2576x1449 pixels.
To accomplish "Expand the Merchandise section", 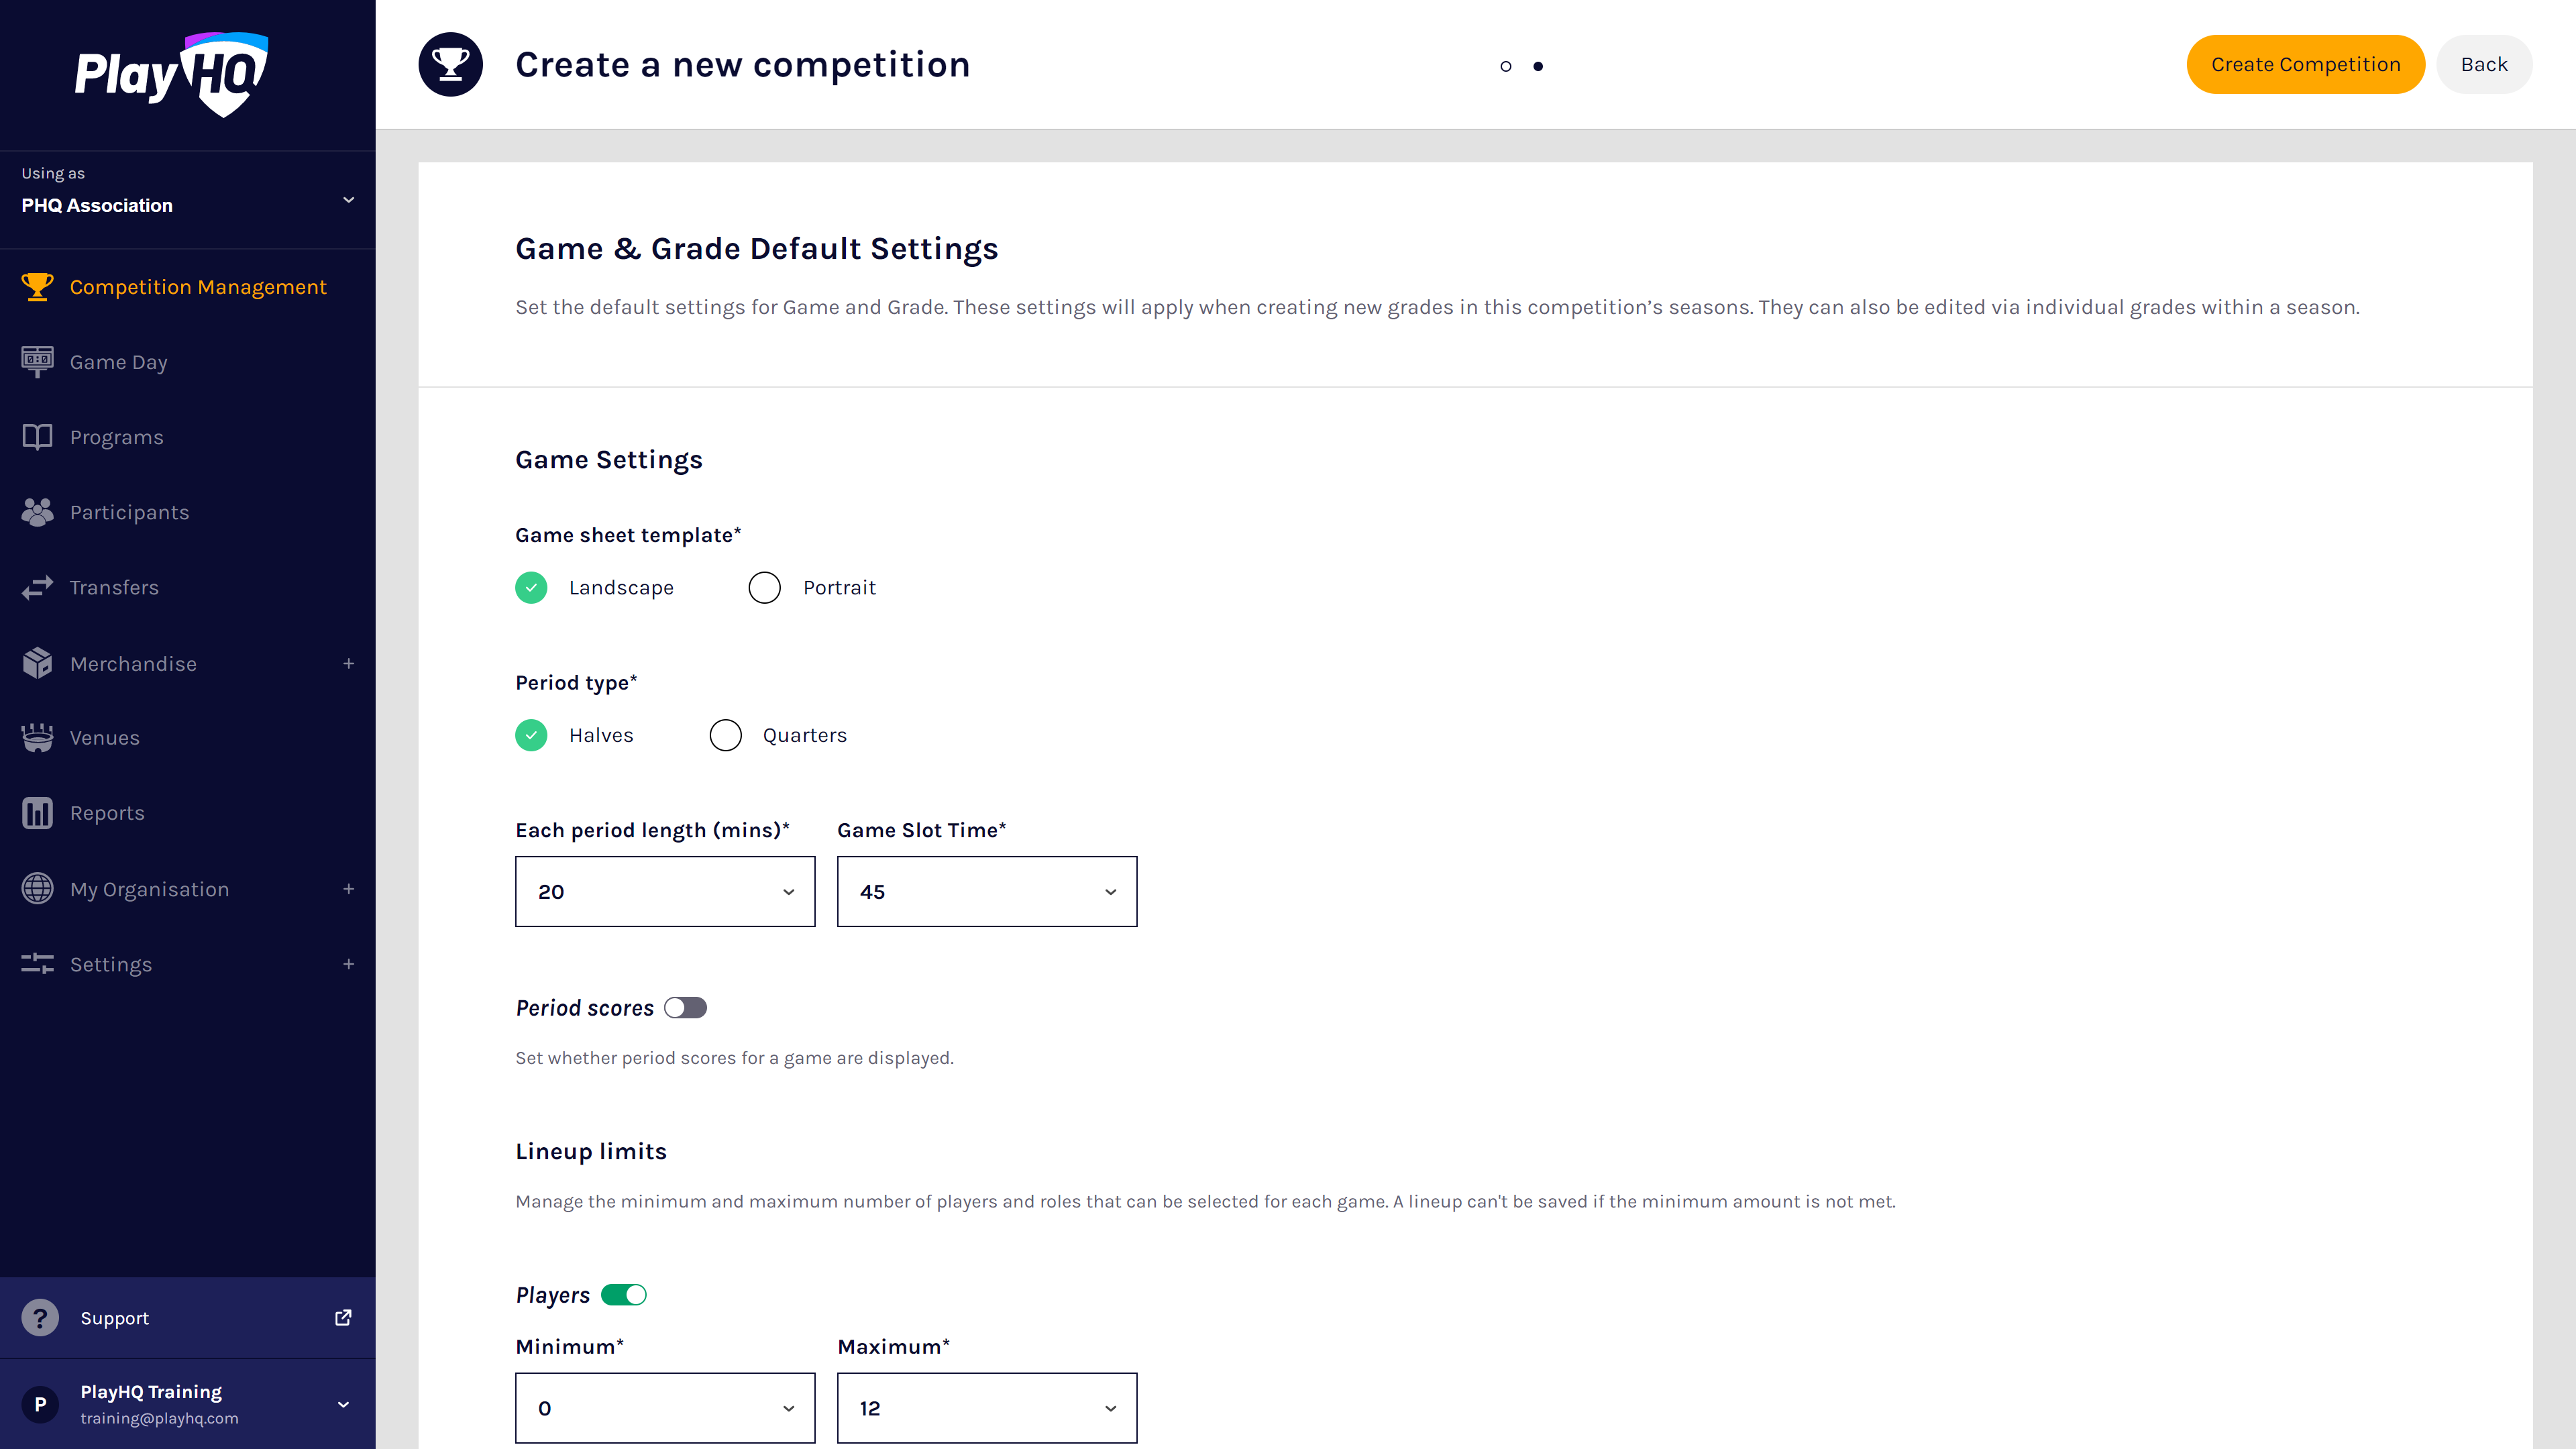I will [348, 663].
